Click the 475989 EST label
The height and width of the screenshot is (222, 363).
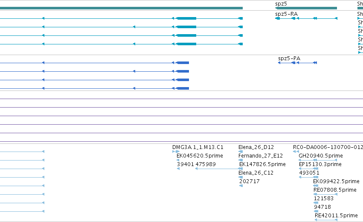[206, 164]
